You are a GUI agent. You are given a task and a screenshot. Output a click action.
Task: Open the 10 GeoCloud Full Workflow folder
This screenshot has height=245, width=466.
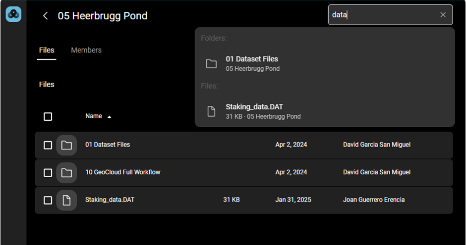point(122,172)
